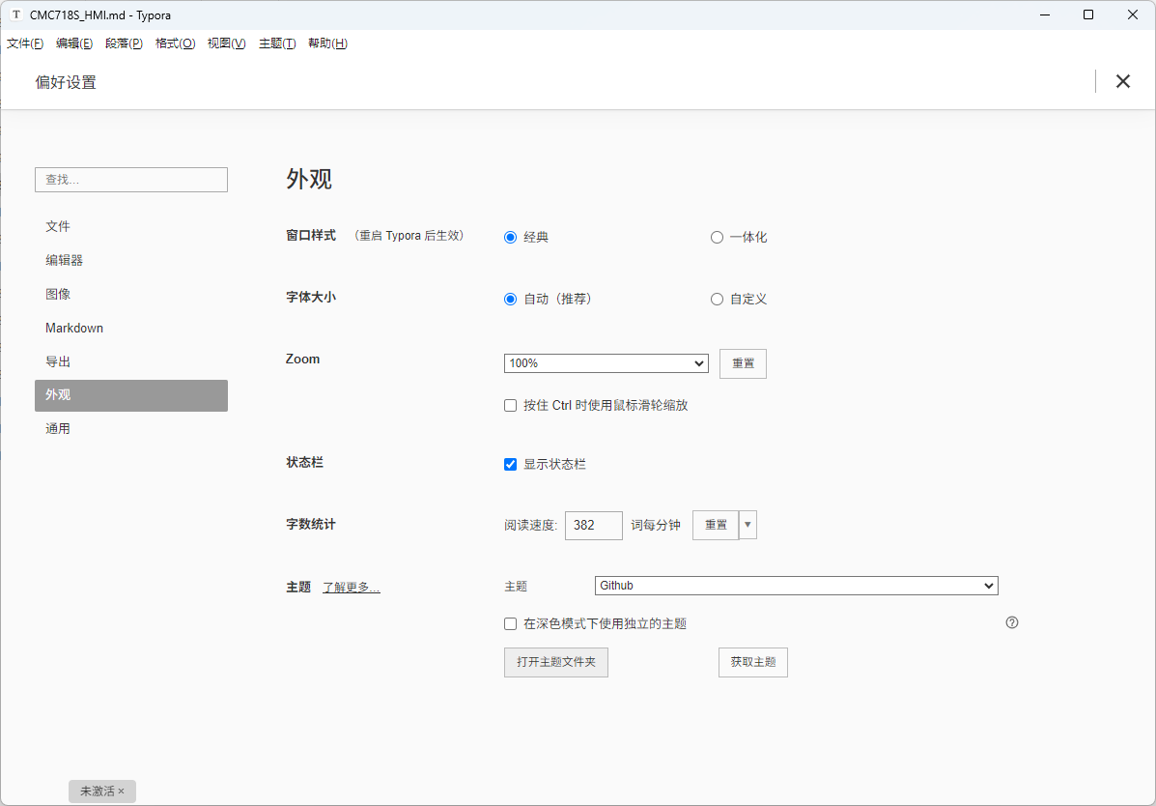Viewport: 1156px width, 806px height.
Task: Disable 显示状态栏
Action: click(x=510, y=464)
